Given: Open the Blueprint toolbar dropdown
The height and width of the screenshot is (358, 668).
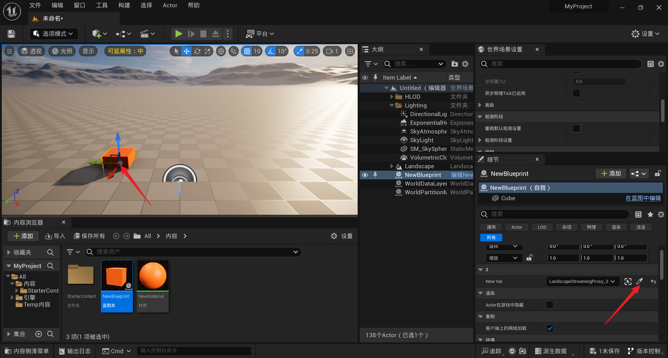Looking at the screenshot, I should point(124,34).
